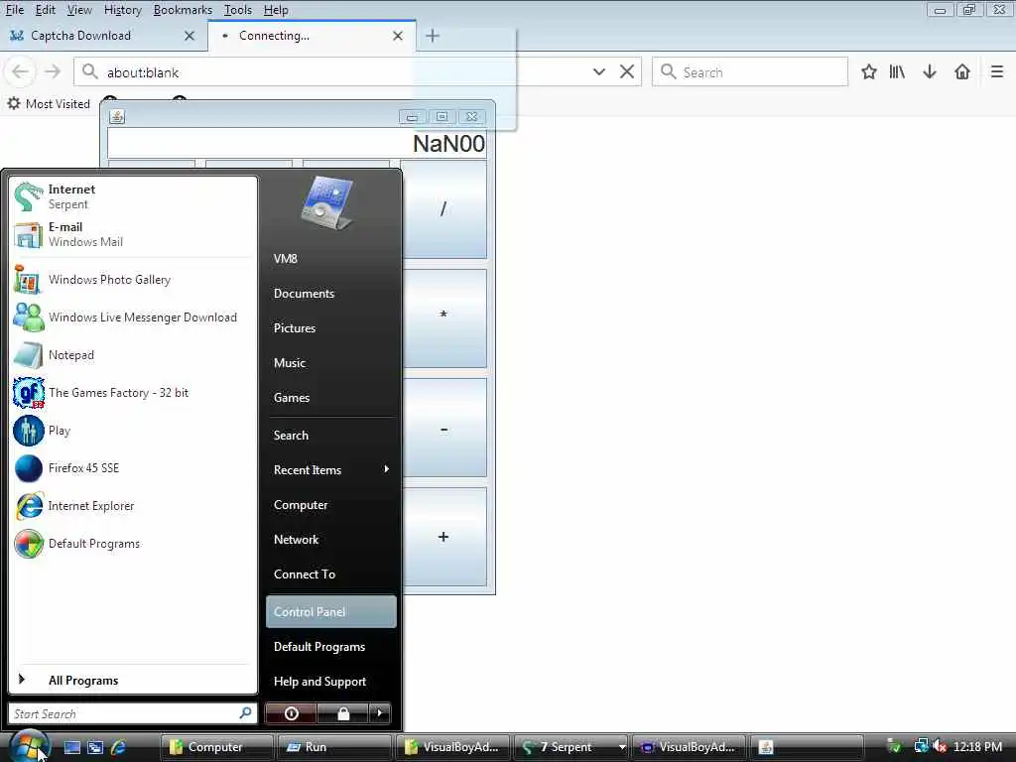
Task: Open The Games Factory - 32 bit
Action: coord(133,393)
